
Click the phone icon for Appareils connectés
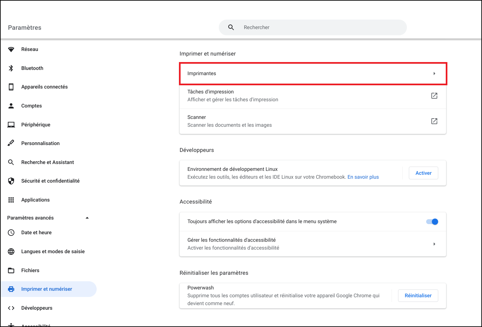11,87
